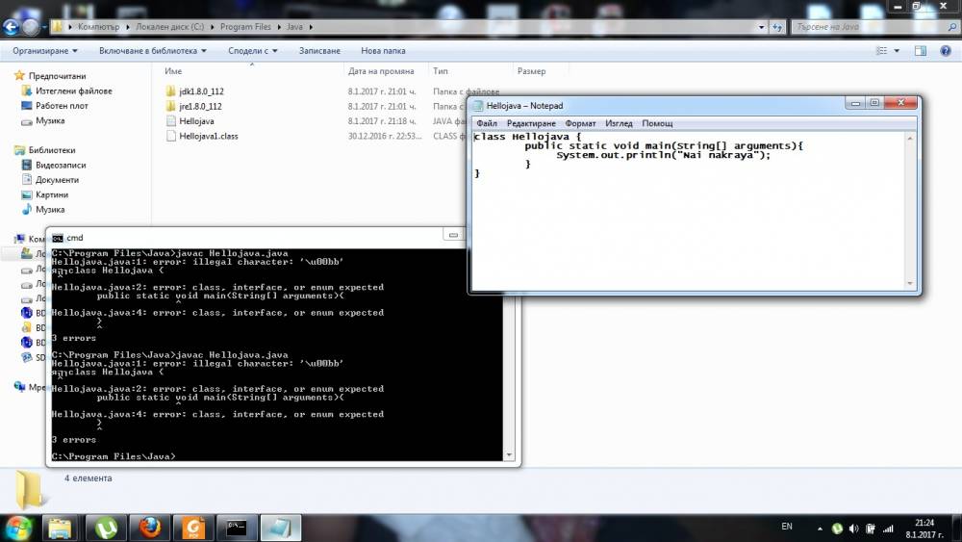Viewport: 962px width, 542px height.
Task: Sort by Име column header
Action: [x=251, y=71]
